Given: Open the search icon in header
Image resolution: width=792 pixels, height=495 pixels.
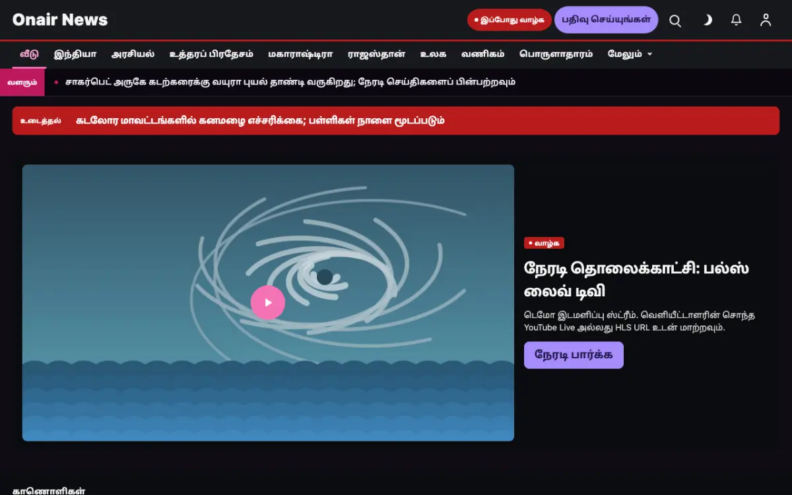Looking at the screenshot, I should pos(675,20).
